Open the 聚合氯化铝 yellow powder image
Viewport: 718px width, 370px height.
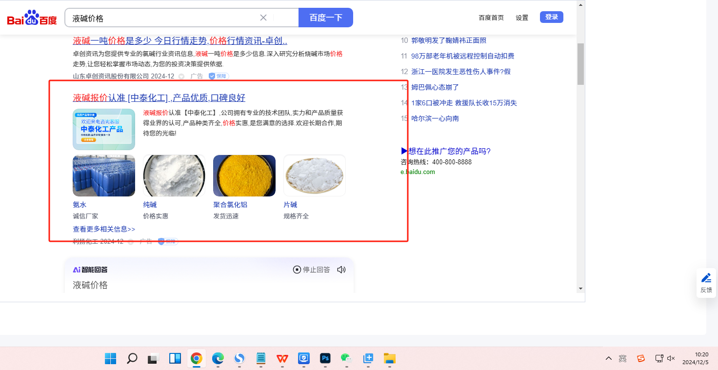tap(244, 175)
